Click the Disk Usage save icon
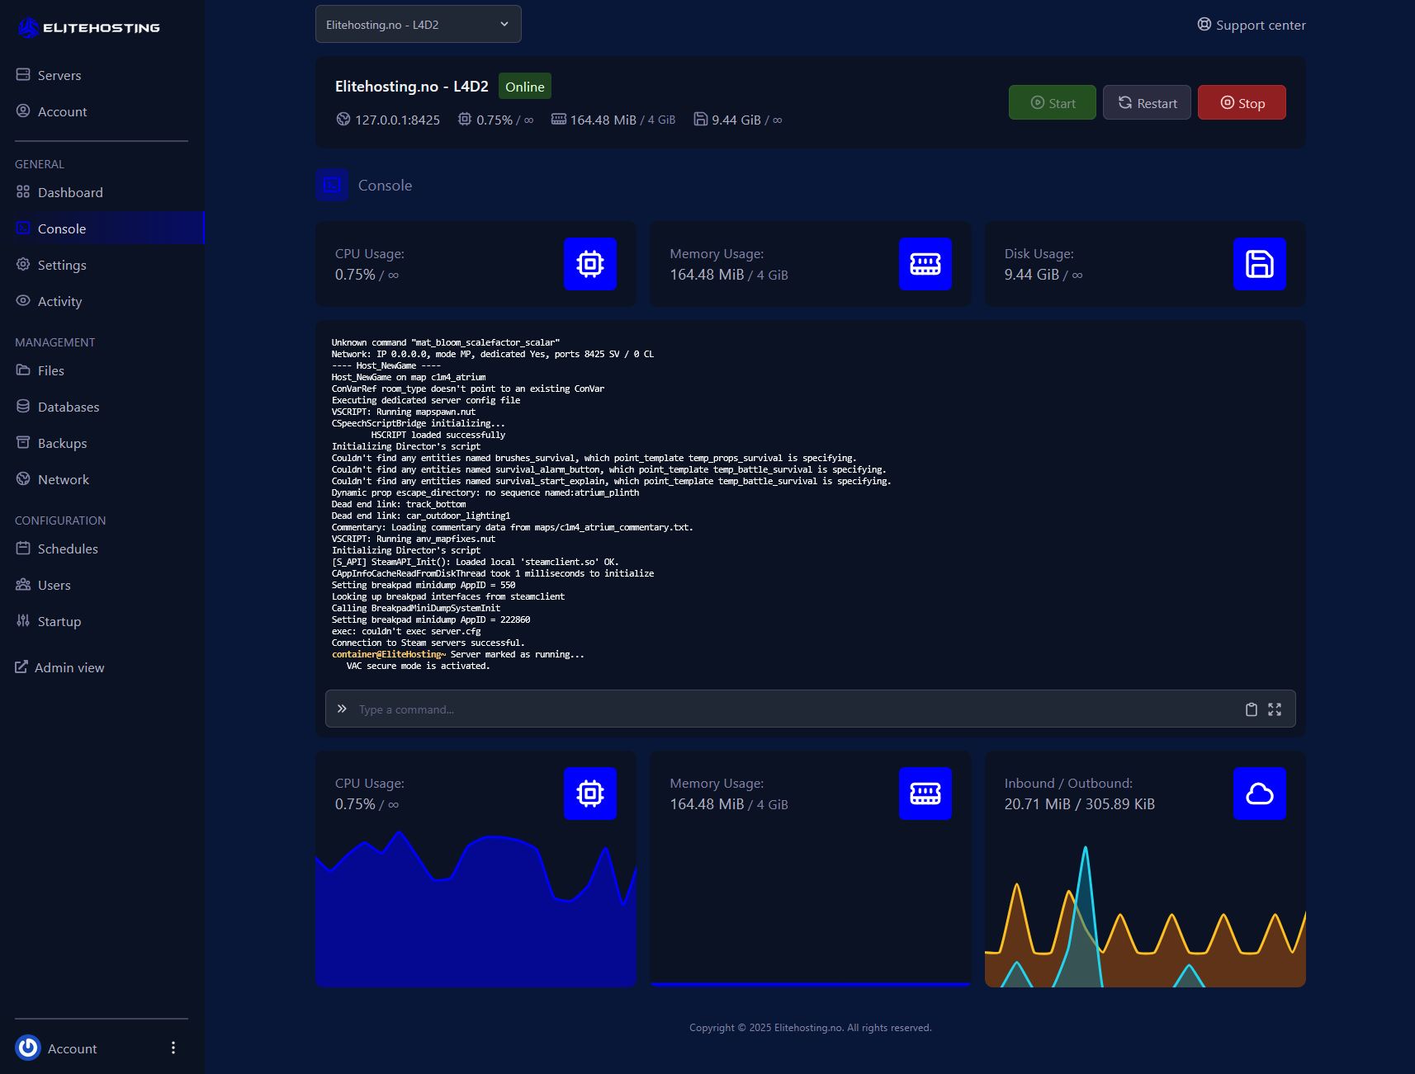Image resolution: width=1415 pixels, height=1074 pixels. click(x=1260, y=264)
